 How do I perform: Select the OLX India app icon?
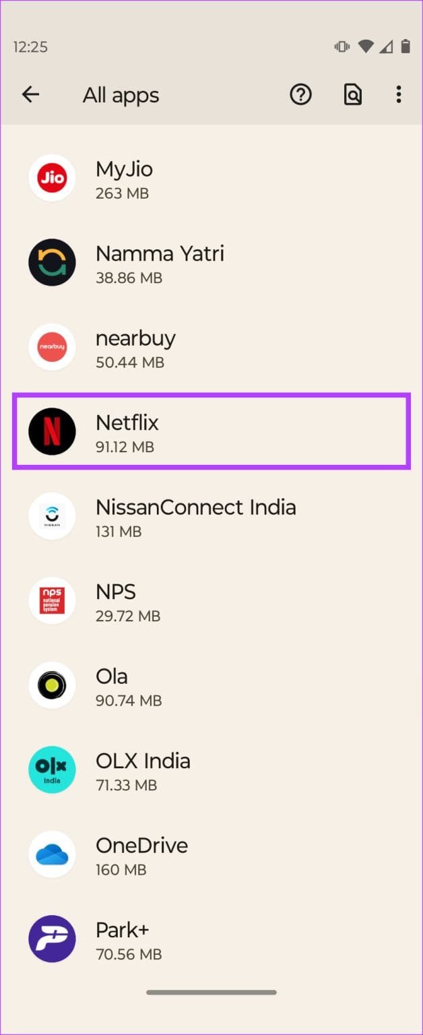pyautogui.click(x=52, y=770)
